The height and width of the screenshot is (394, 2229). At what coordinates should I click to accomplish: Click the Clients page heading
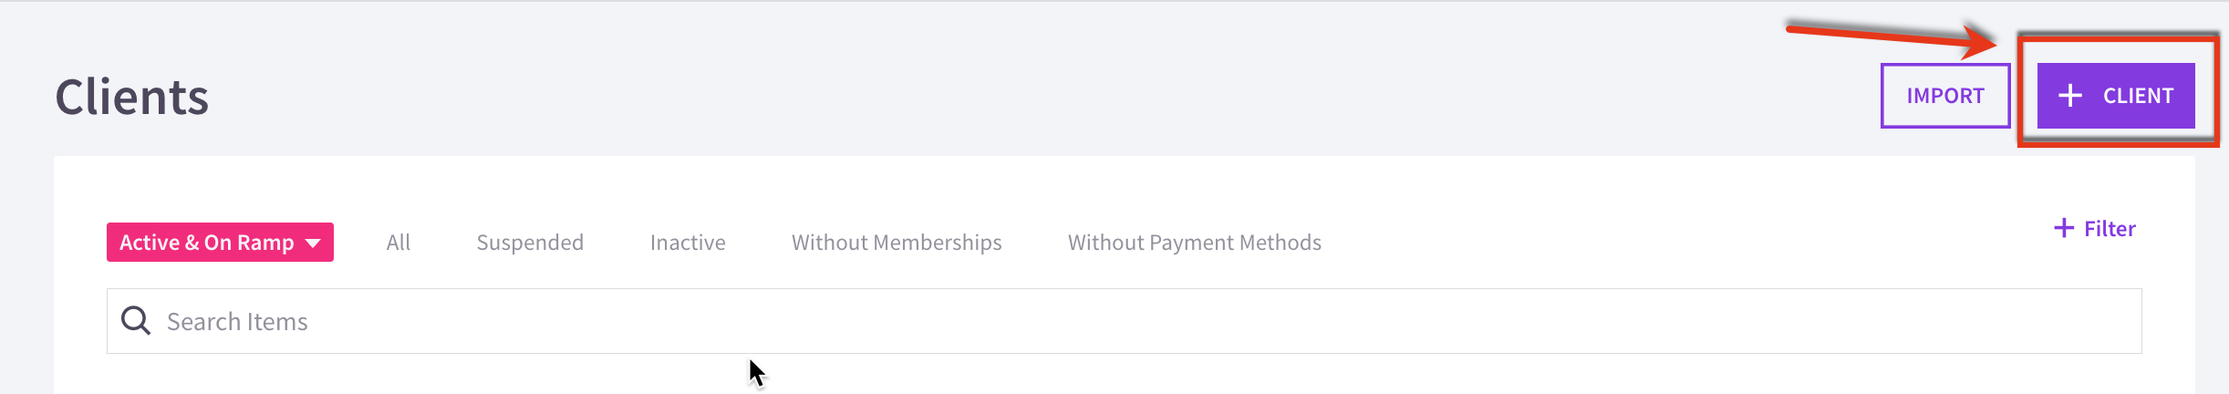point(132,97)
